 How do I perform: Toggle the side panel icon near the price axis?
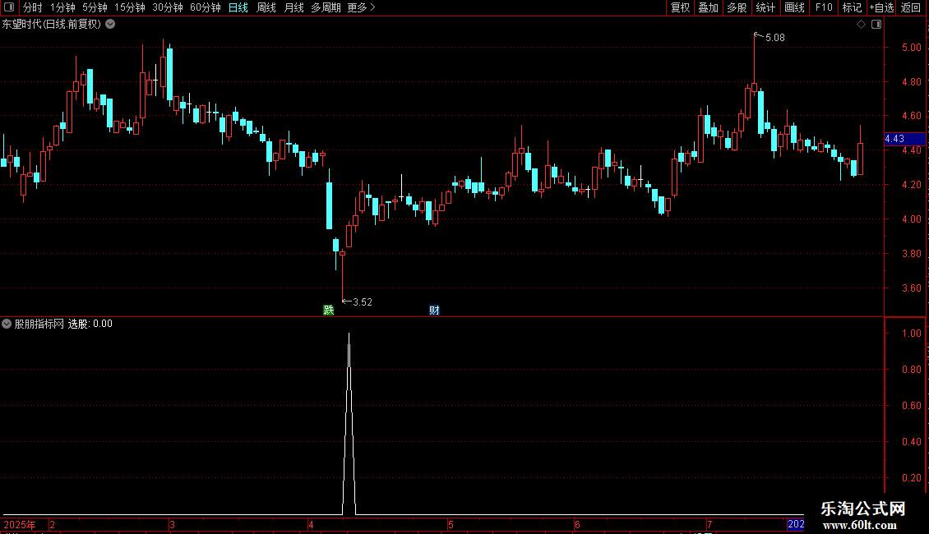[876, 25]
